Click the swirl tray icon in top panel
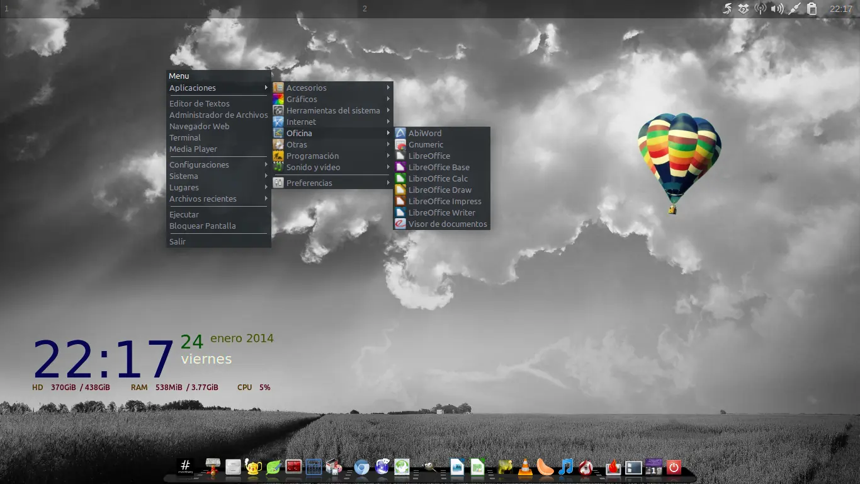The width and height of the screenshot is (860, 484). pos(727,9)
